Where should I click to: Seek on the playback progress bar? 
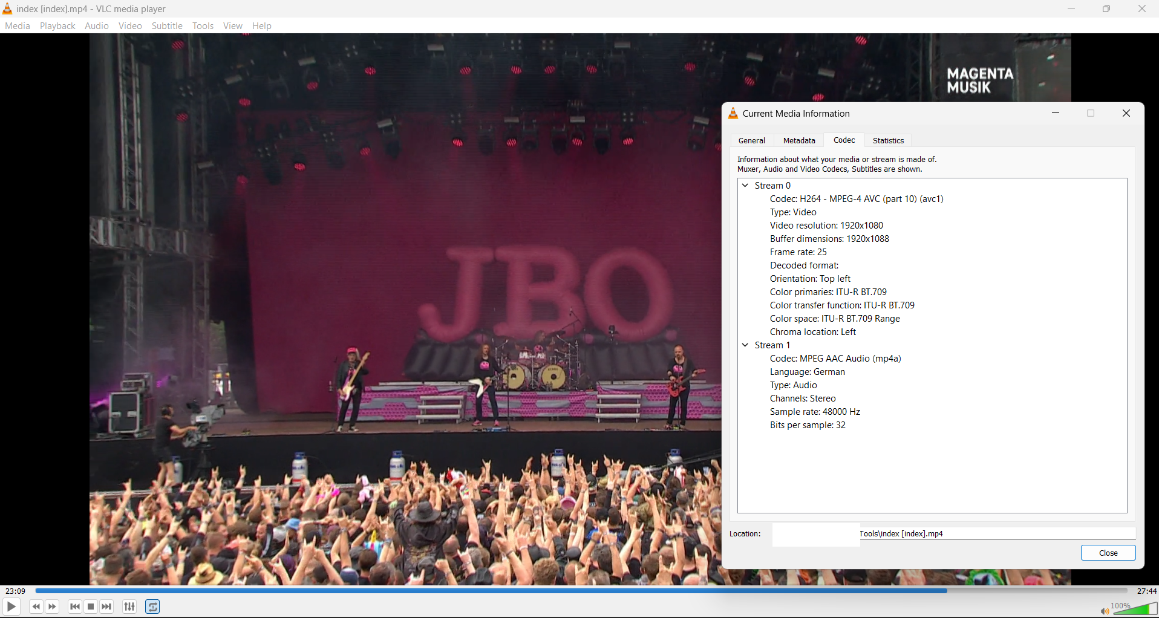581,591
